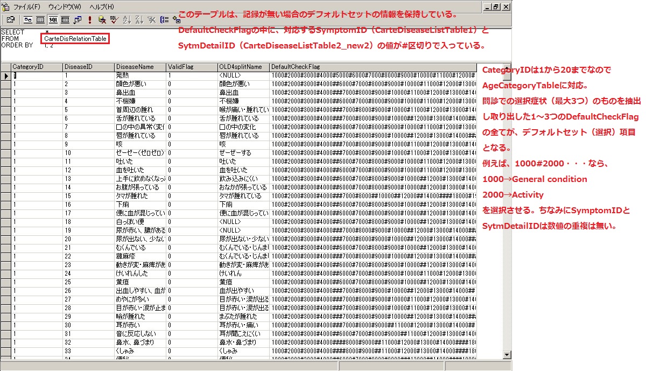Show the Diagram pane
The width and height of the screenshot is (646, 371).
click(x=28, y=20)
